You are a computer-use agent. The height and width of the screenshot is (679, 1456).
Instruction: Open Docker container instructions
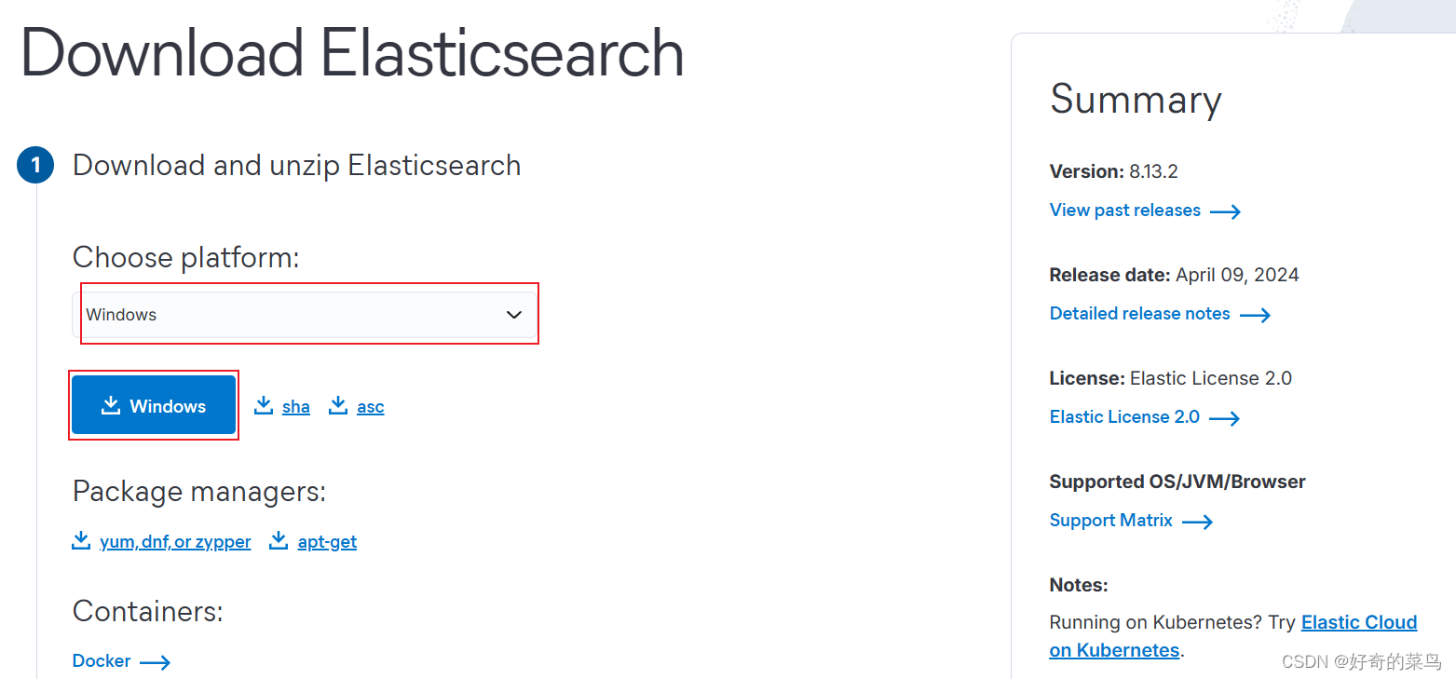pos(102,661)
